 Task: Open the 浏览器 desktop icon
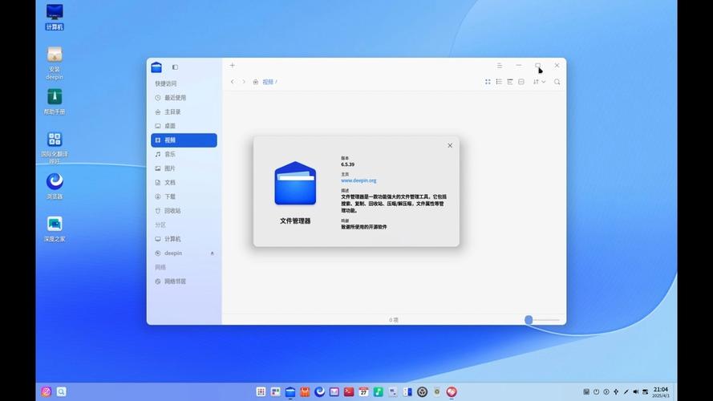coord(55,186)
